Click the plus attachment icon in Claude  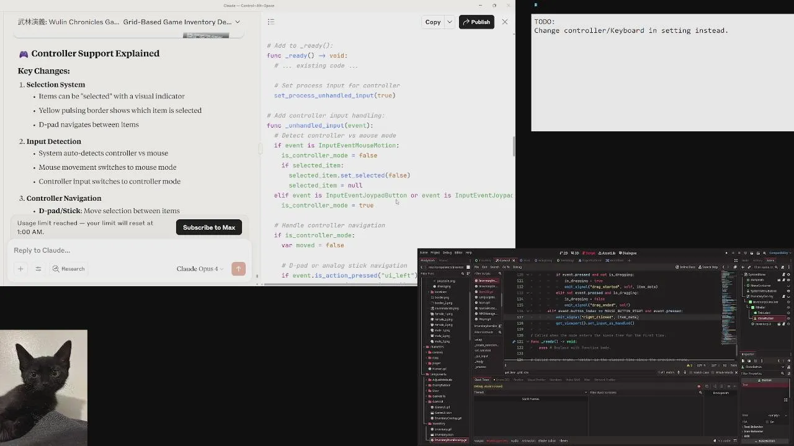[x=20, y=269]
